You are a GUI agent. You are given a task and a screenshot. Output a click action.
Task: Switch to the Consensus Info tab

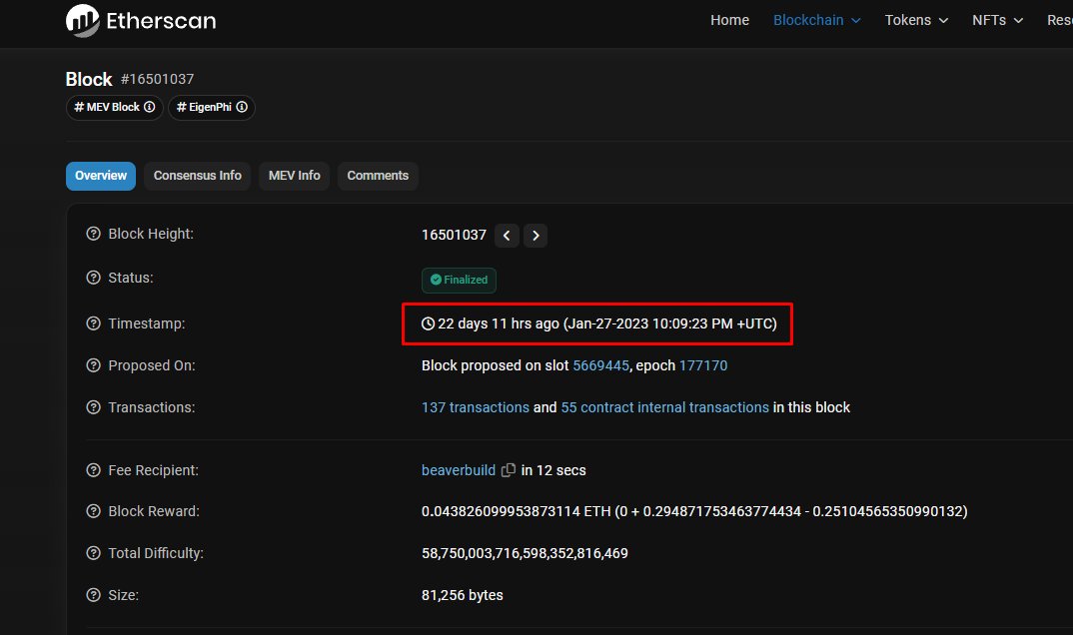pos(197,176)
